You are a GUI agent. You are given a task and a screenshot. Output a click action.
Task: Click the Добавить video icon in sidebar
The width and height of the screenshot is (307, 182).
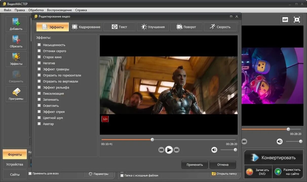point(16,24)
